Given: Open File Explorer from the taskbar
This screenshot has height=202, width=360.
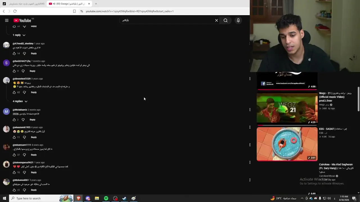Looking at the screenshot, I should tap(97, 198).
